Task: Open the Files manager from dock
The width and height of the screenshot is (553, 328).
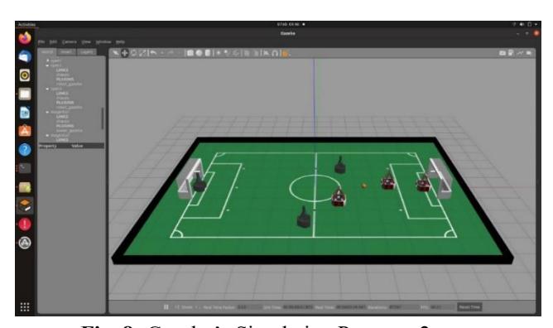Action: pyautogui.click(x=25, y=94)
